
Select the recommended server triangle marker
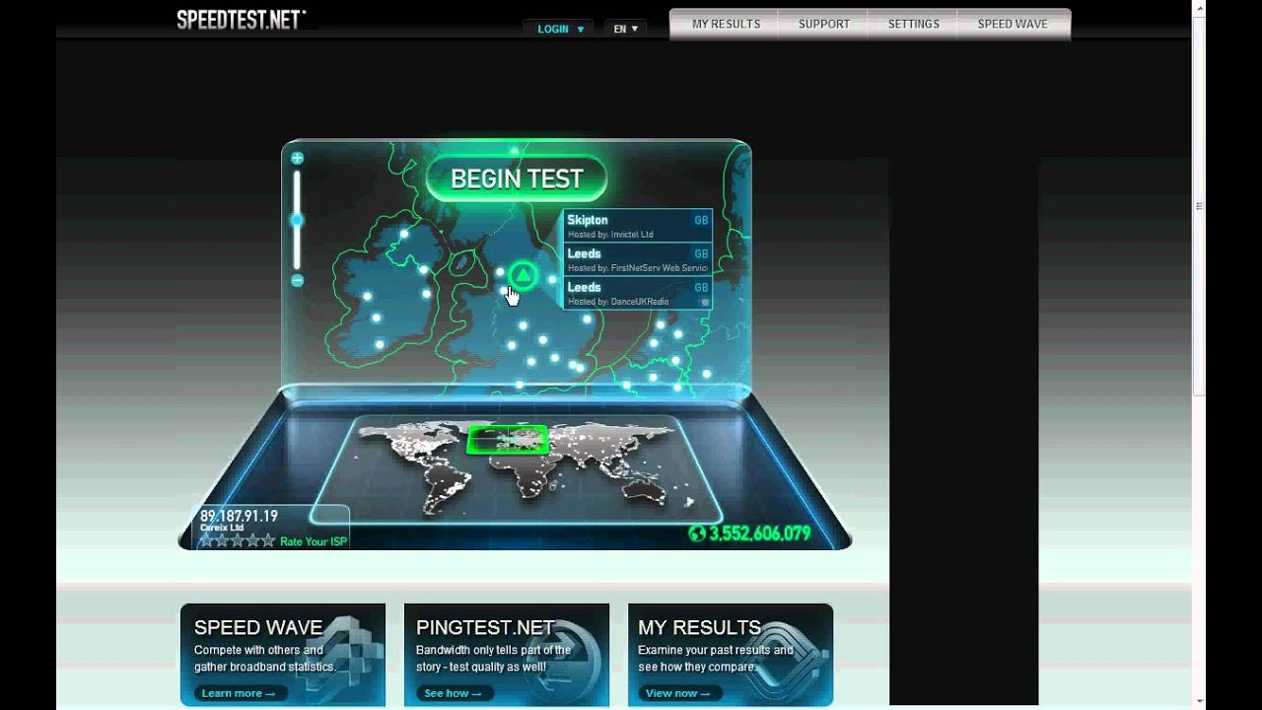click(524, 276)
